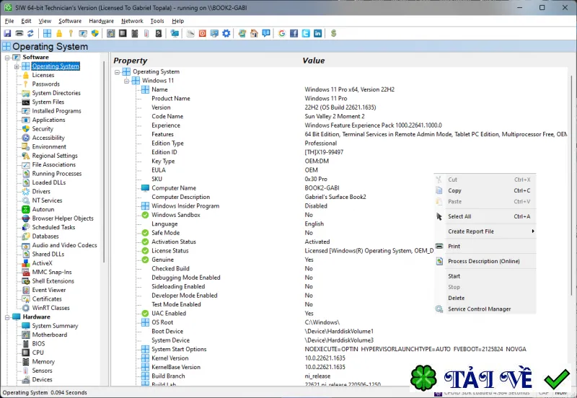Image resolution: width=577 pixels, height=398 pixels.
Task: Select Running Processes in the sidebar
Action: point(57,174)
